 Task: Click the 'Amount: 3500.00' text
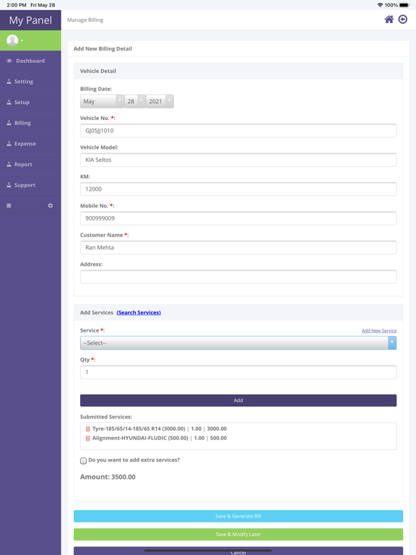tap(108, 477)
